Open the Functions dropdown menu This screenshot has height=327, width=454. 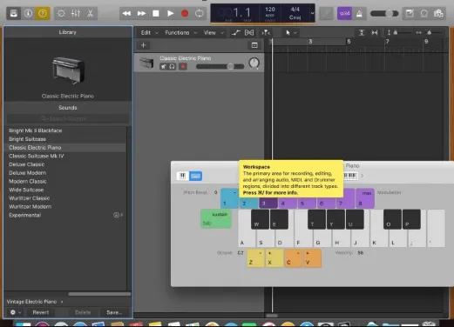pyautogui.click(x=180, y=33)
